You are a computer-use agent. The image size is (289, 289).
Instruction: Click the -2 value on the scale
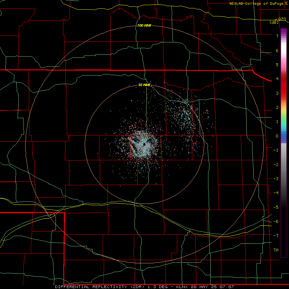click(276, 165)
